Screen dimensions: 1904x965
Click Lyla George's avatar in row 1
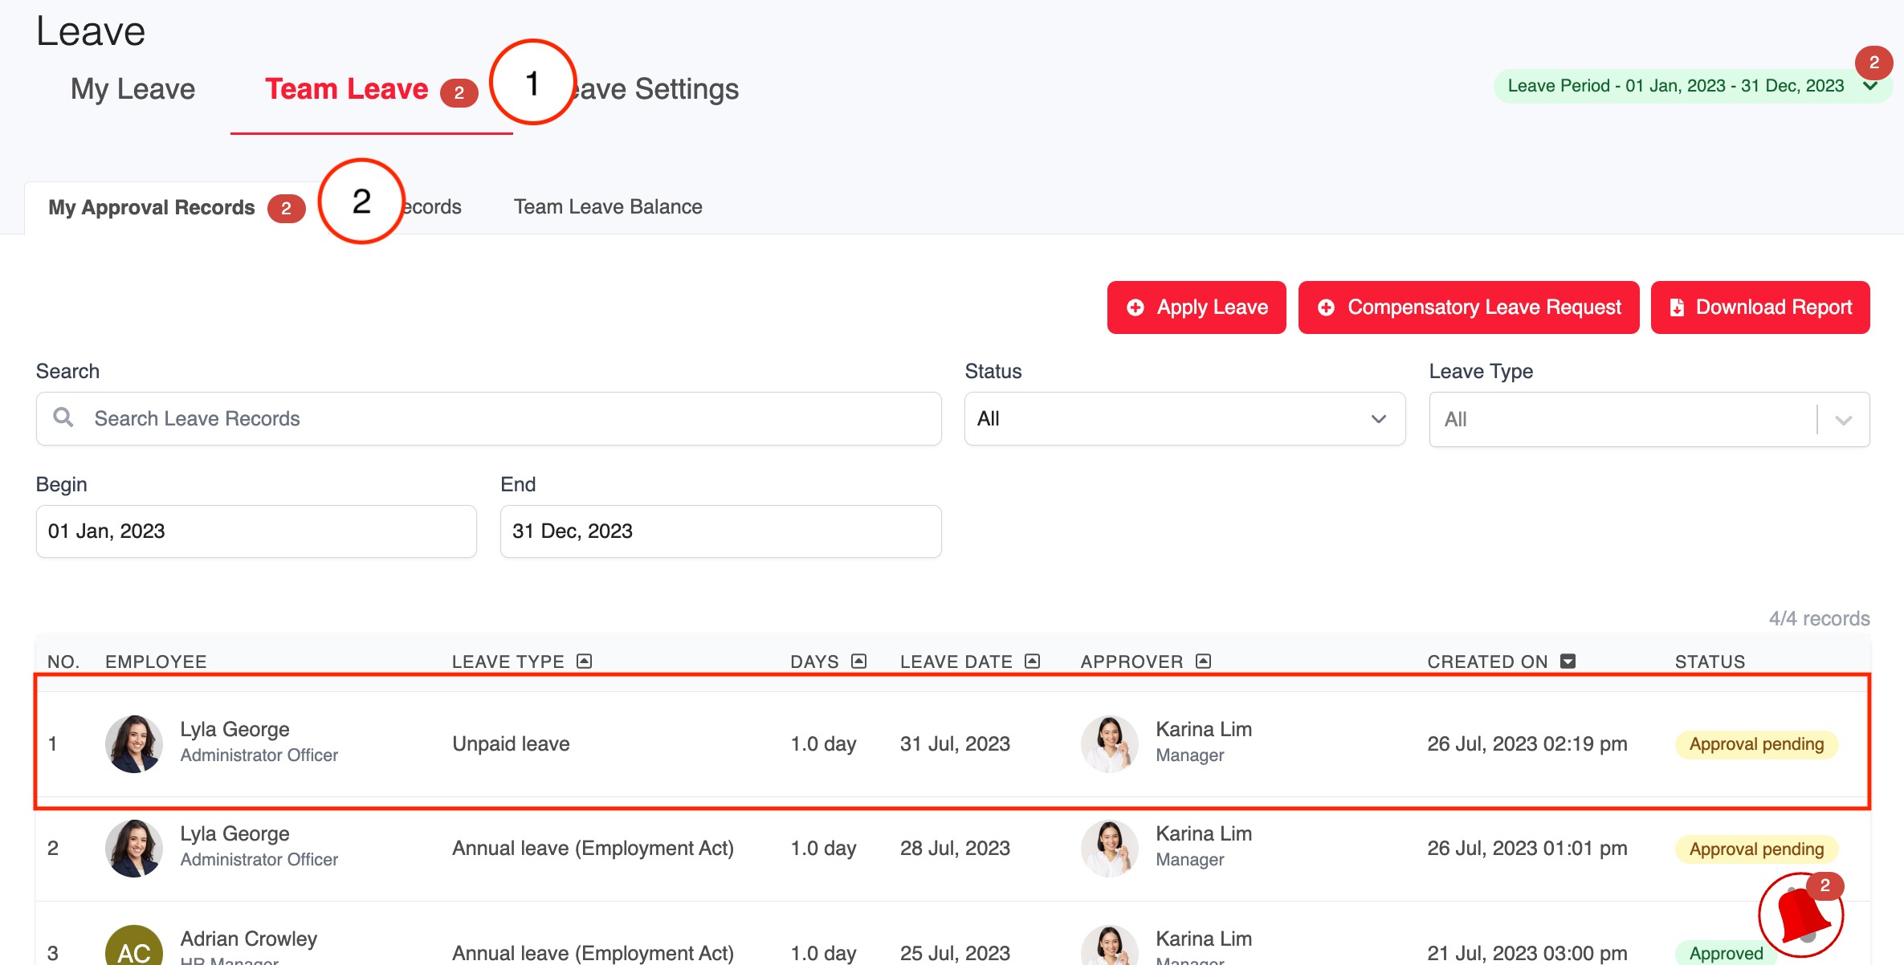[x=134, y=743]
